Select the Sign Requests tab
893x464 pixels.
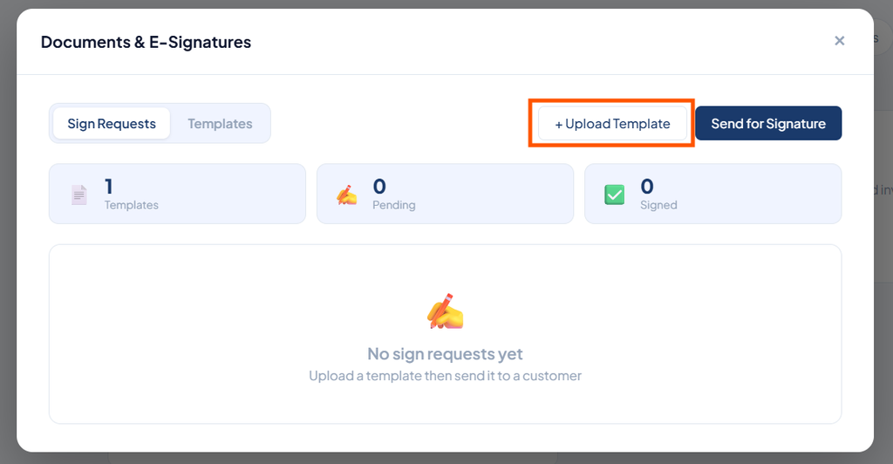112,124
